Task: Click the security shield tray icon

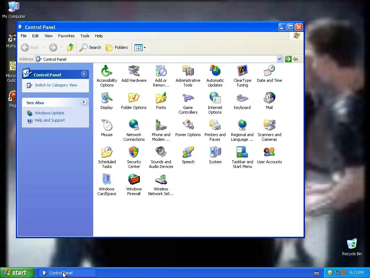Action: click(330, 273)
